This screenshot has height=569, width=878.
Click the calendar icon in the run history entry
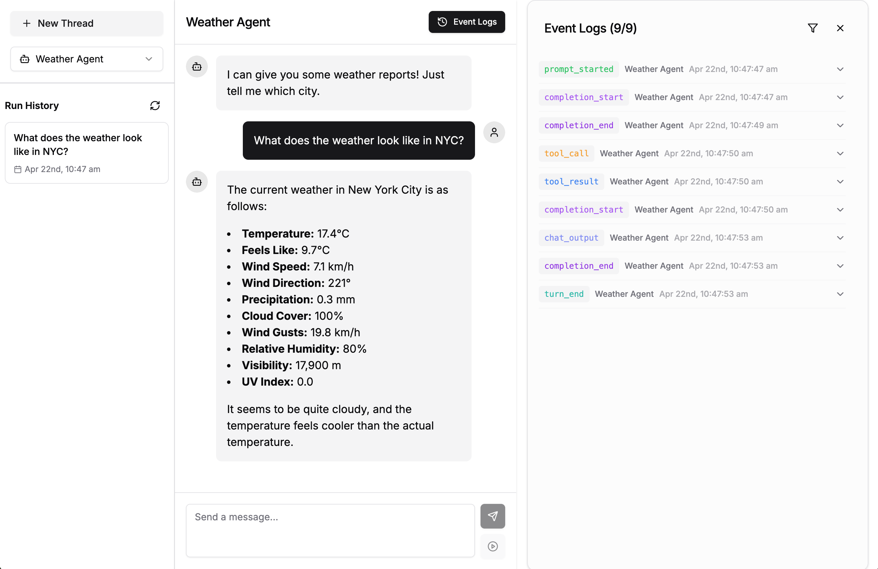coord(17,169)
